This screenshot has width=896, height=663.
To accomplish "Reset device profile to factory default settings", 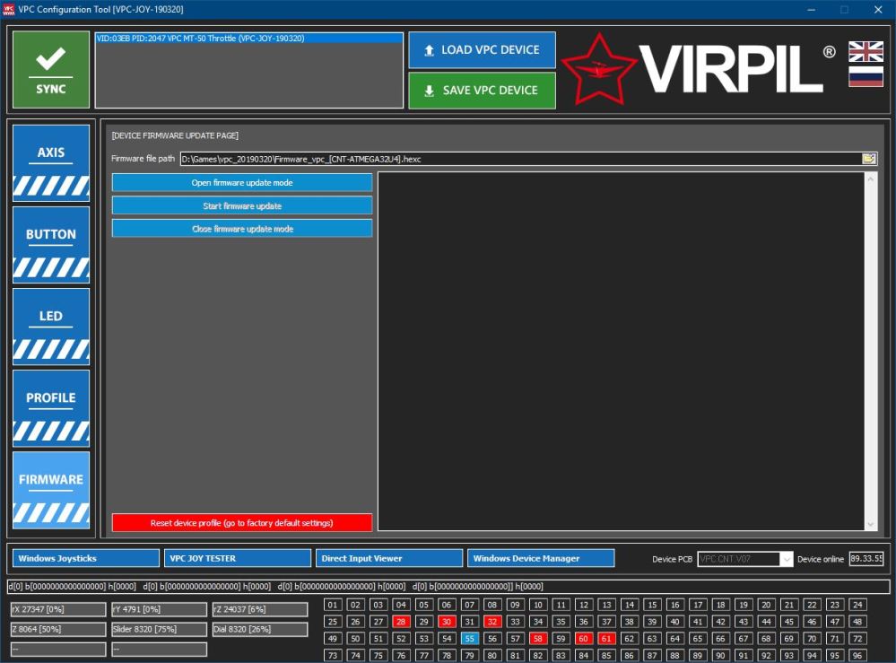I will pyautogui.click(x=242, y=522).
